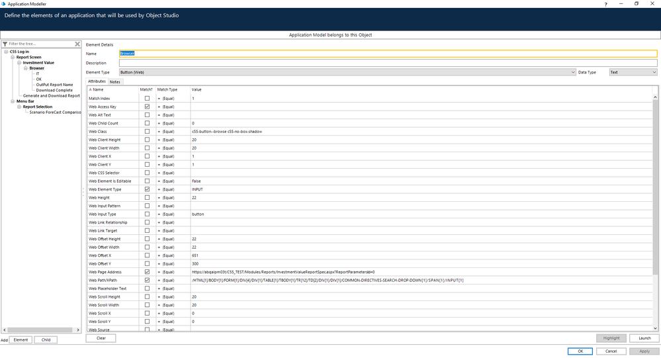Collapse the Report Selection node
The width and height of the screenshot is (661, 358).
click(19, 107)
